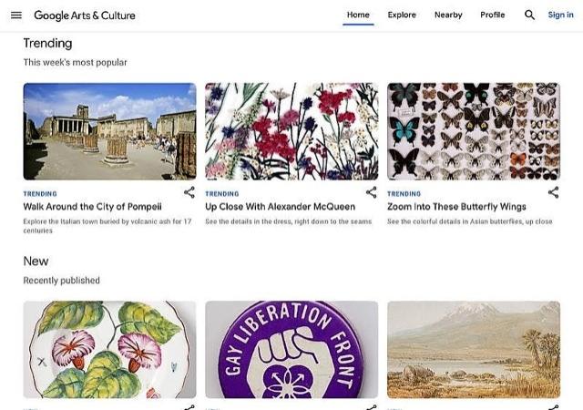This screenshot has width=583, height=410.
Task: Click the Pompeii ruins thumbnail
Action: (109, 131)
